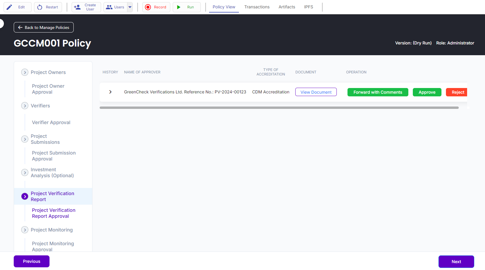Select the Project Verification Report step arrow
Screen dimensions: 485x270
coord(25,197)
